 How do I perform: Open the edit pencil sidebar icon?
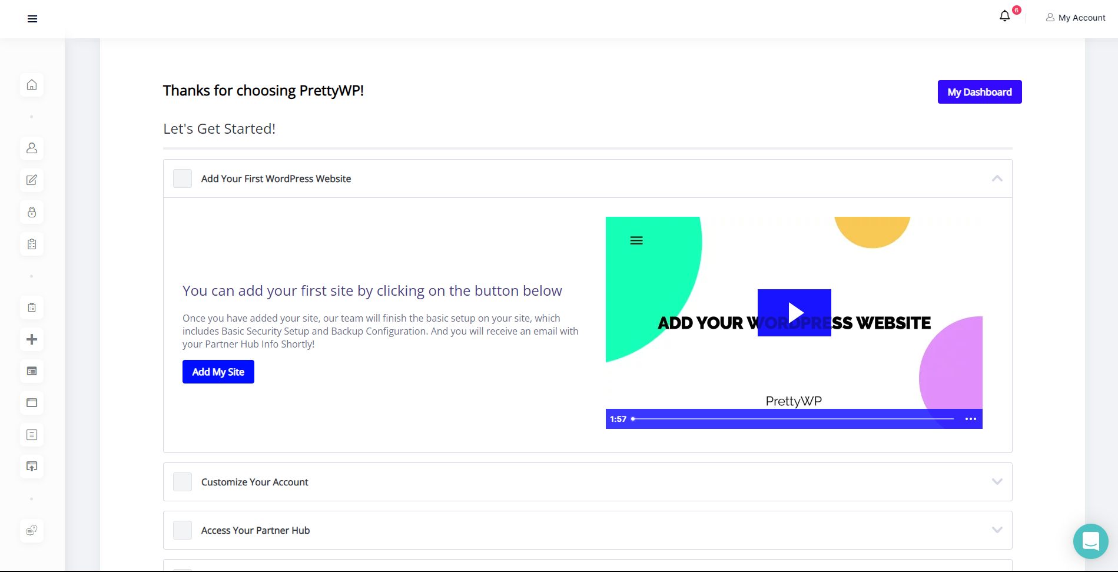tap(32, 180)
